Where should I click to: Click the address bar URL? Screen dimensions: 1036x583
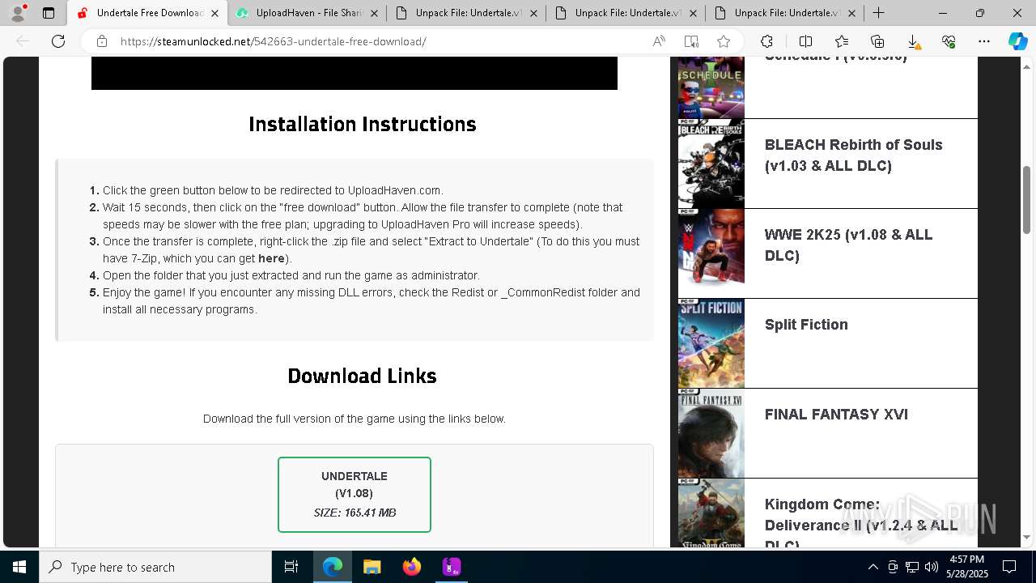point(274,41)
